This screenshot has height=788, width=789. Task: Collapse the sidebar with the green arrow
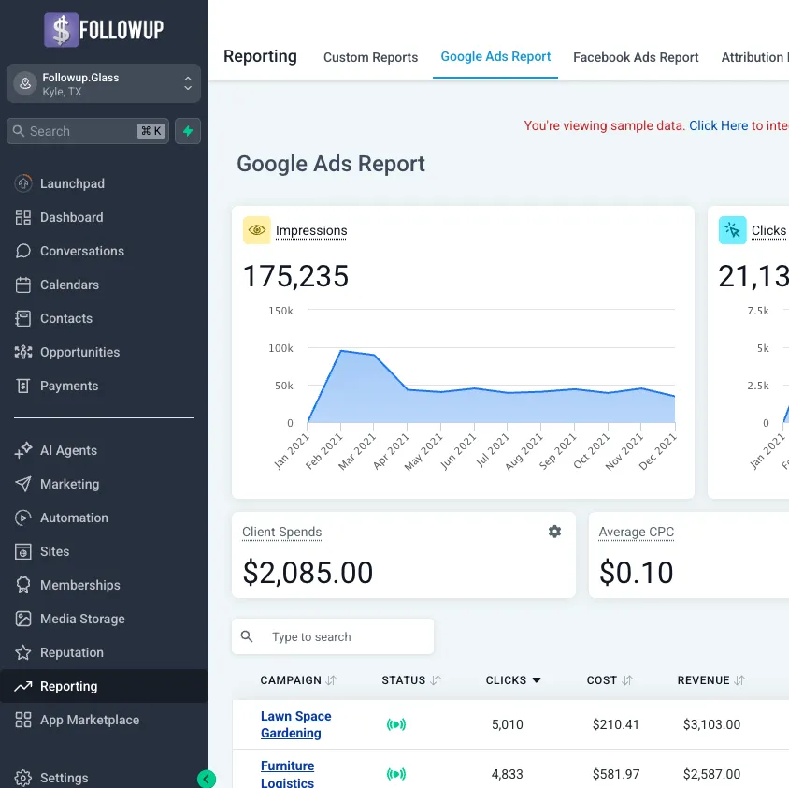click(207, 780)
